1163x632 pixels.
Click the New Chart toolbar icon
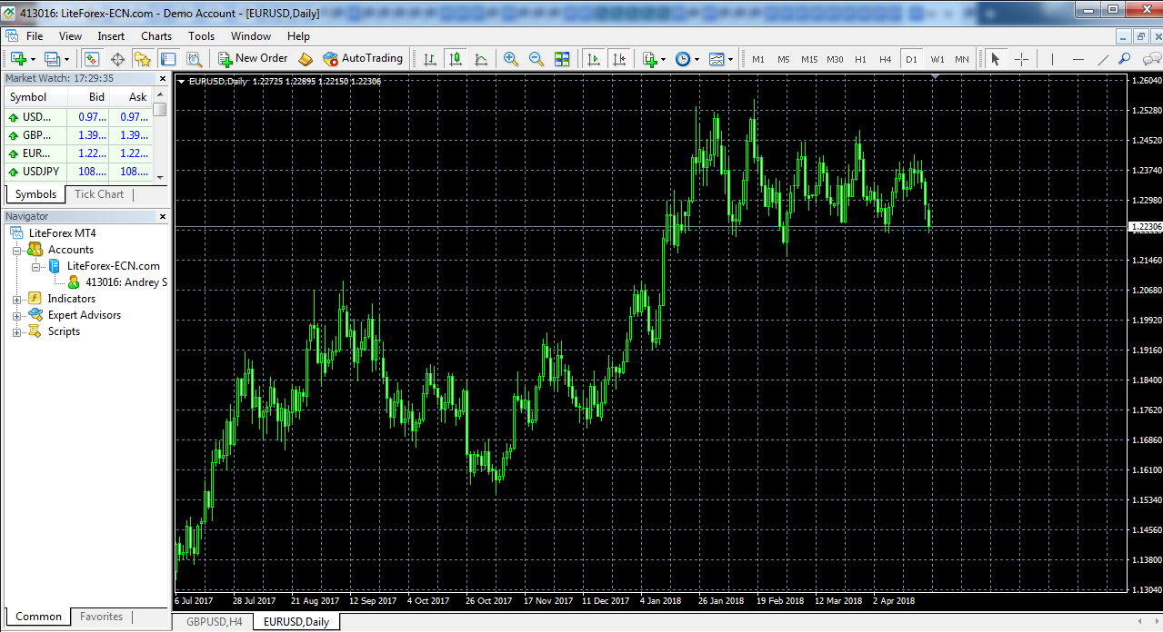point(17,58)
